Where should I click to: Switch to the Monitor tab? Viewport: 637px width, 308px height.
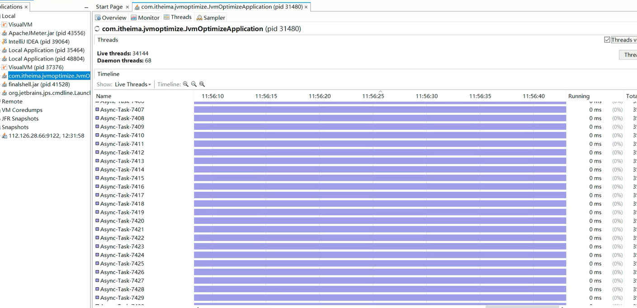pos(145,18)
